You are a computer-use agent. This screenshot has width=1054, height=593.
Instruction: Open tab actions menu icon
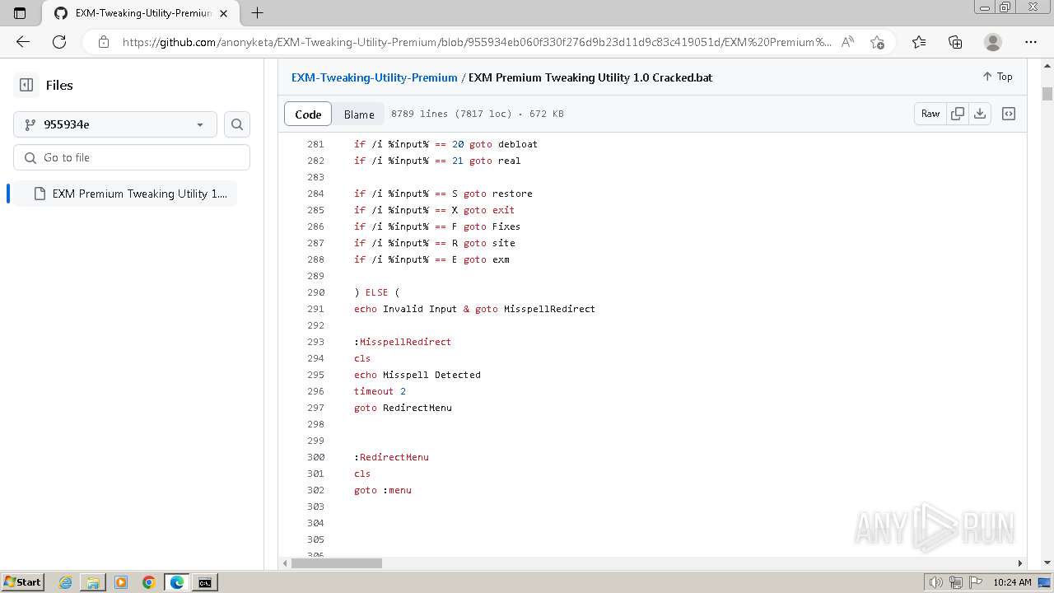(x=20, y=13)
